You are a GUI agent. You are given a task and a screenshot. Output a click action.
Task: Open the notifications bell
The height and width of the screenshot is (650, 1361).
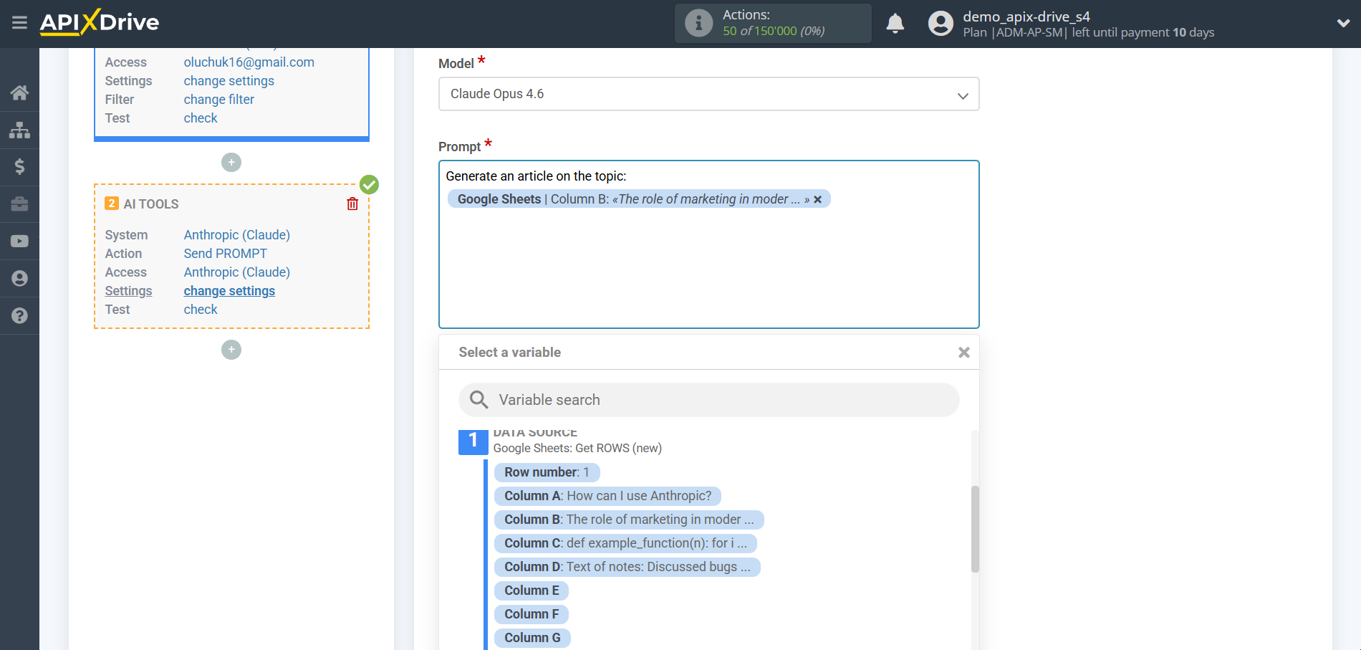895,24
